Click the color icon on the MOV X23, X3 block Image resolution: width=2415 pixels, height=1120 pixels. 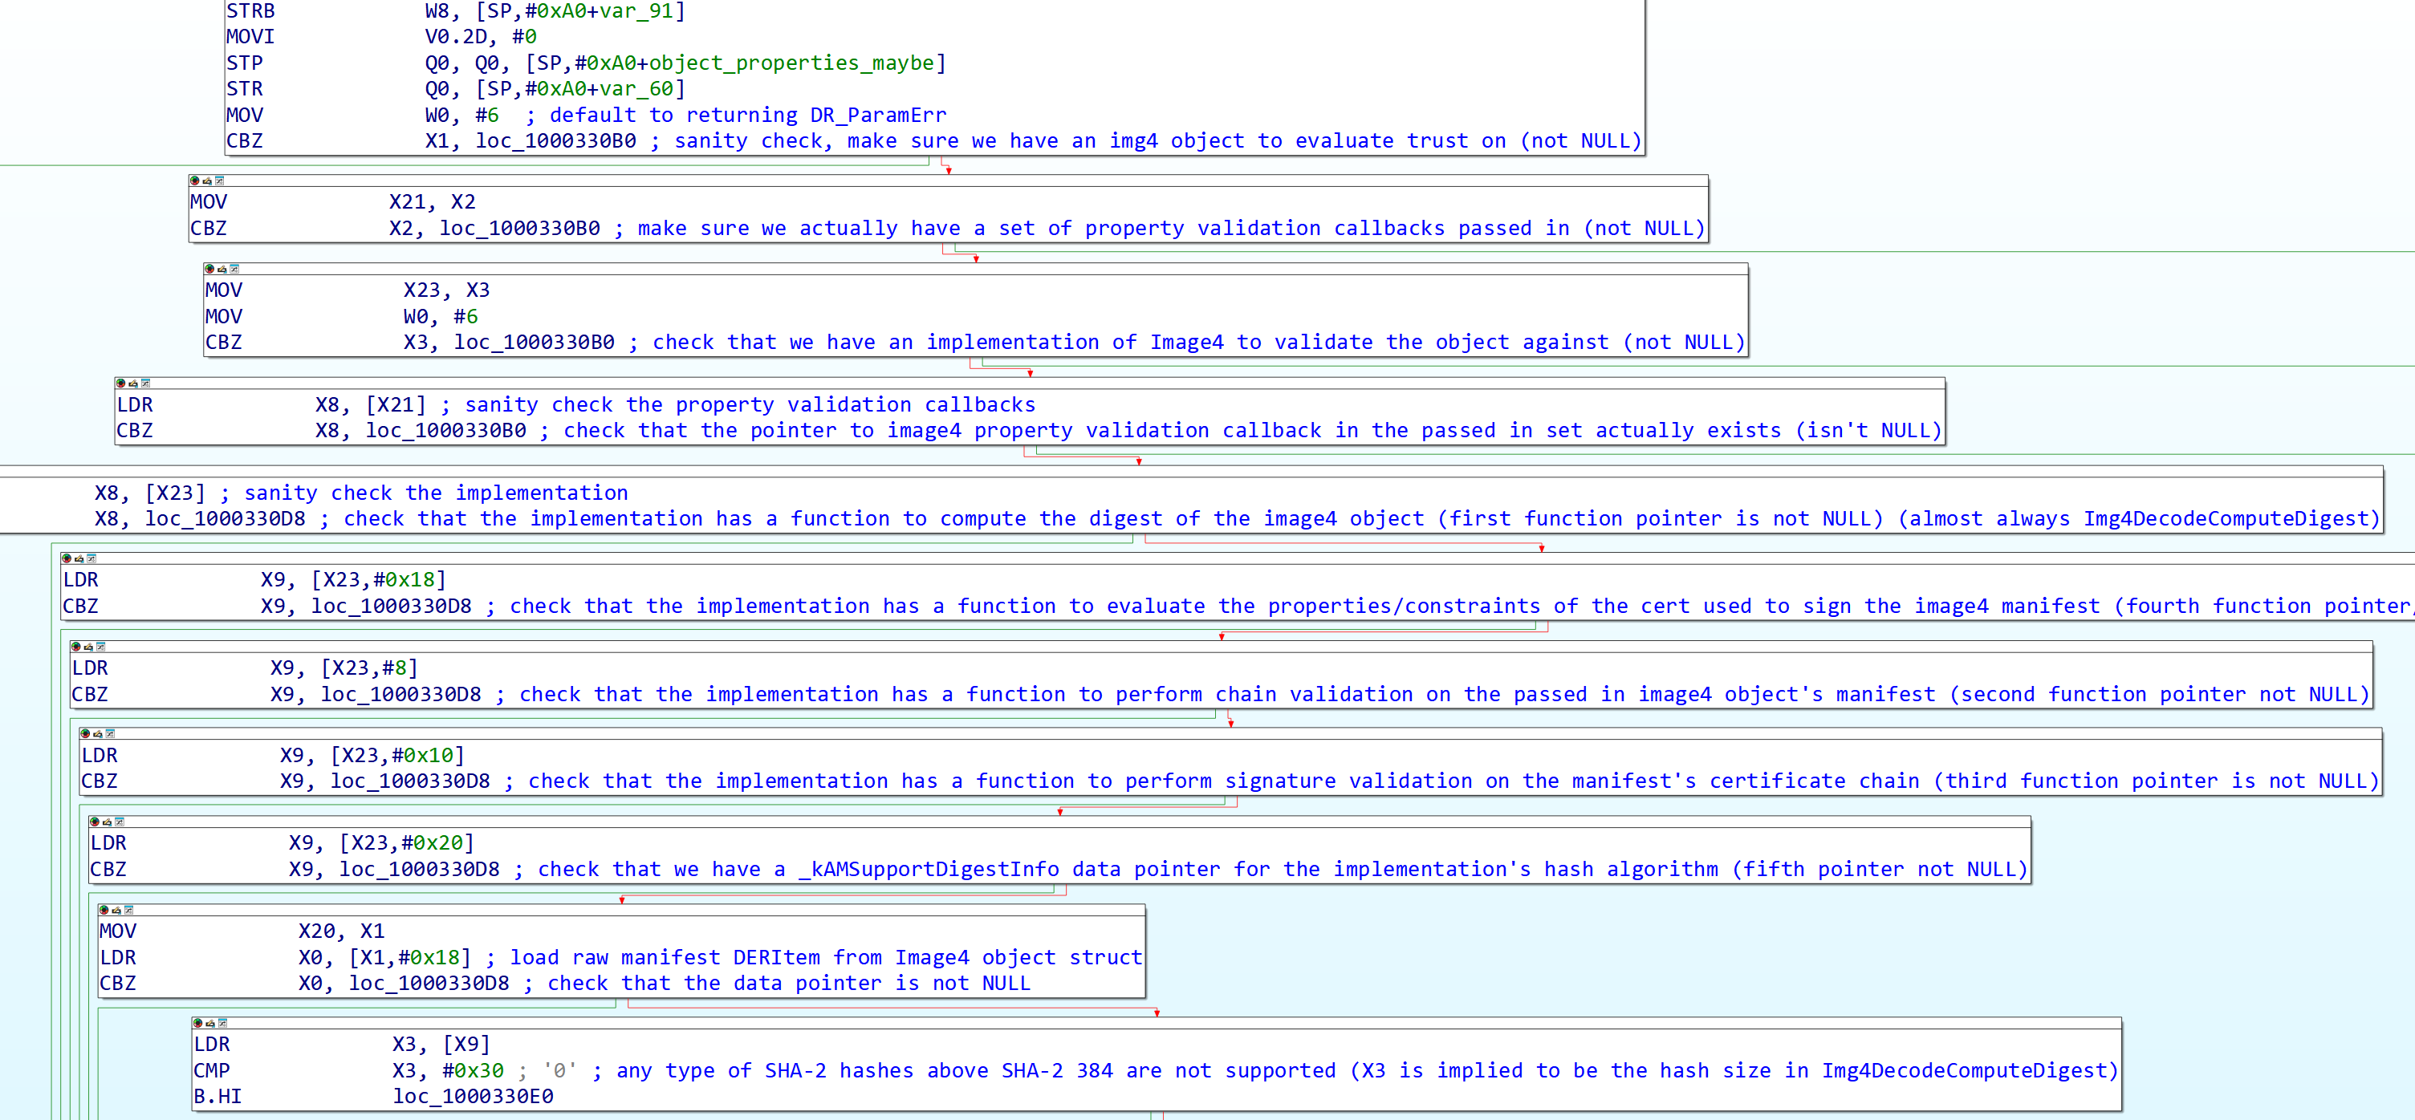pyautogui.click(x=210, y=269)
